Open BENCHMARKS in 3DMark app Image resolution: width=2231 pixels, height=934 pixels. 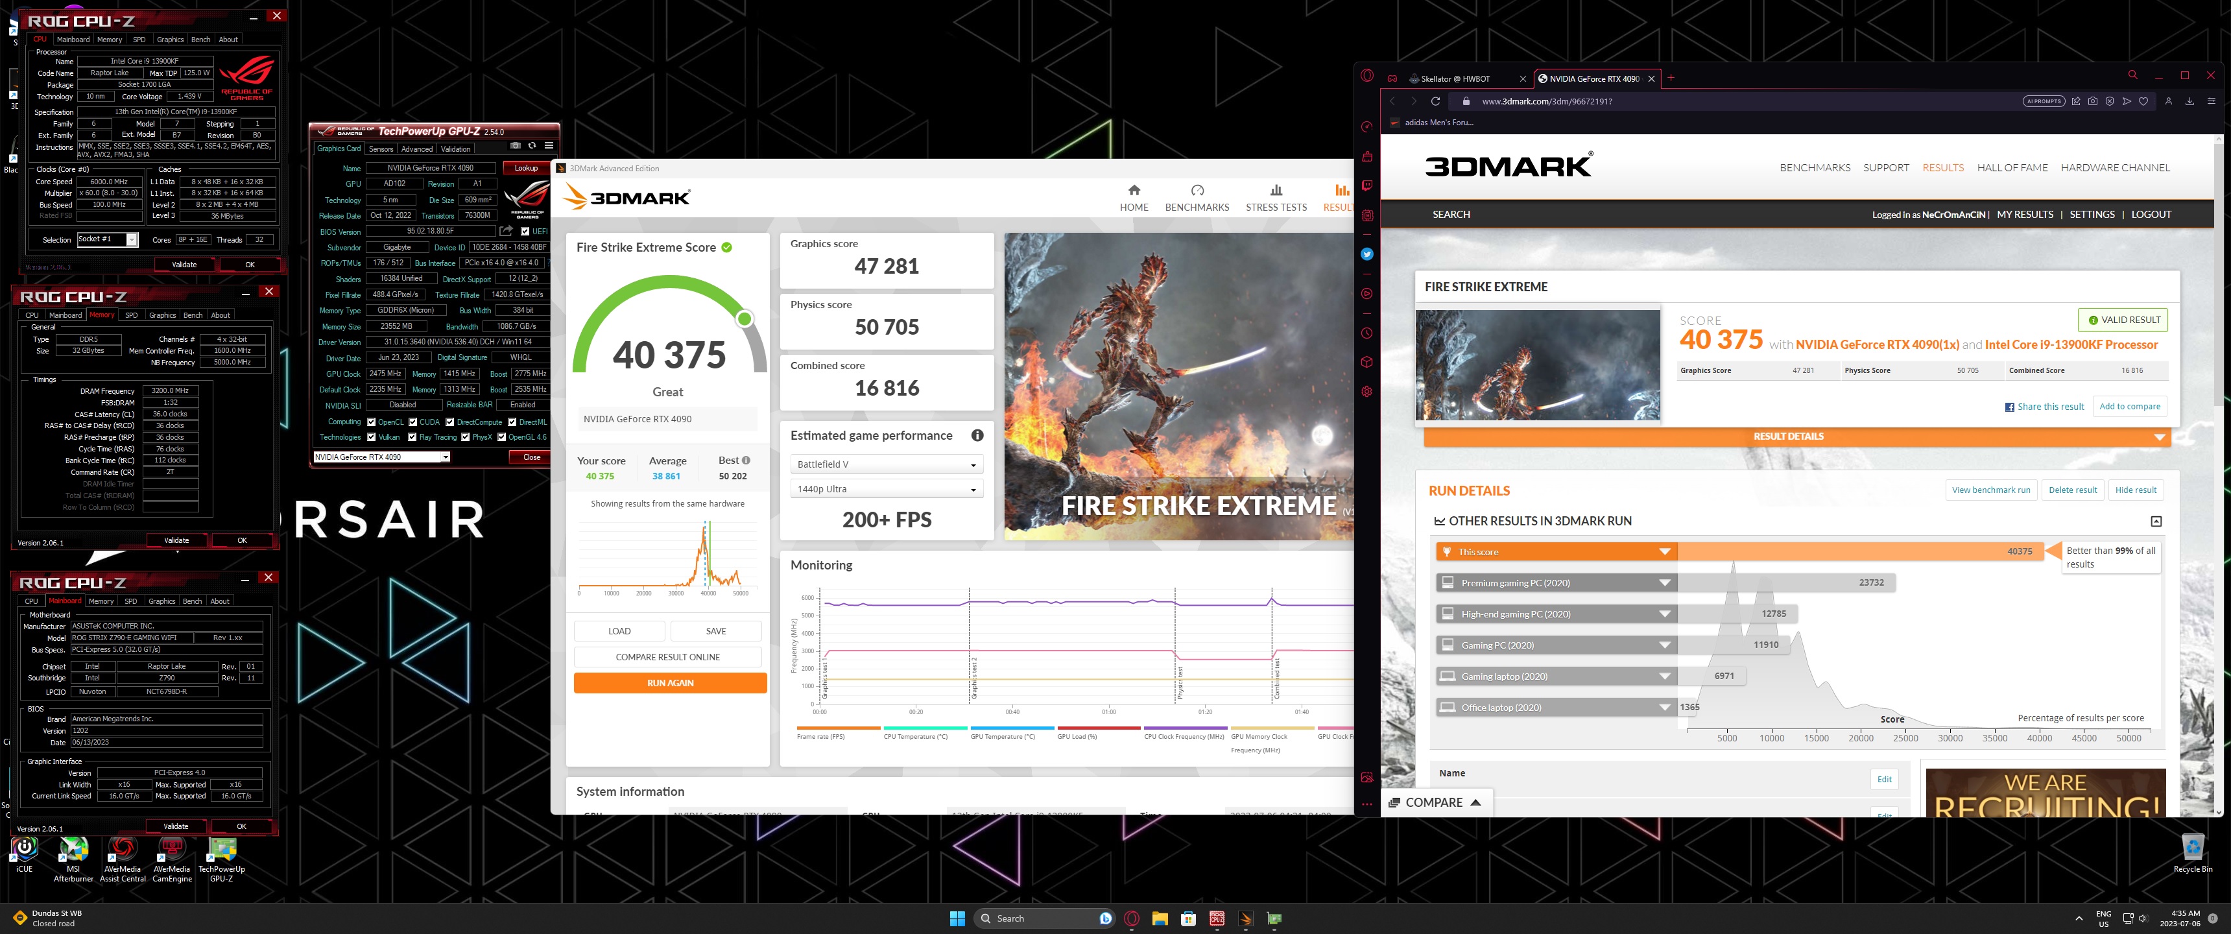click(x=1197, y=198)
